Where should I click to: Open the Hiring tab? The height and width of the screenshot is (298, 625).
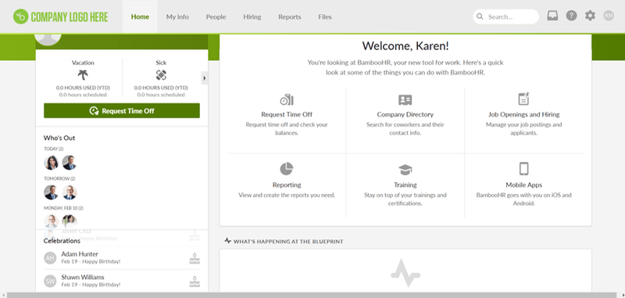(x=252, y=16)
